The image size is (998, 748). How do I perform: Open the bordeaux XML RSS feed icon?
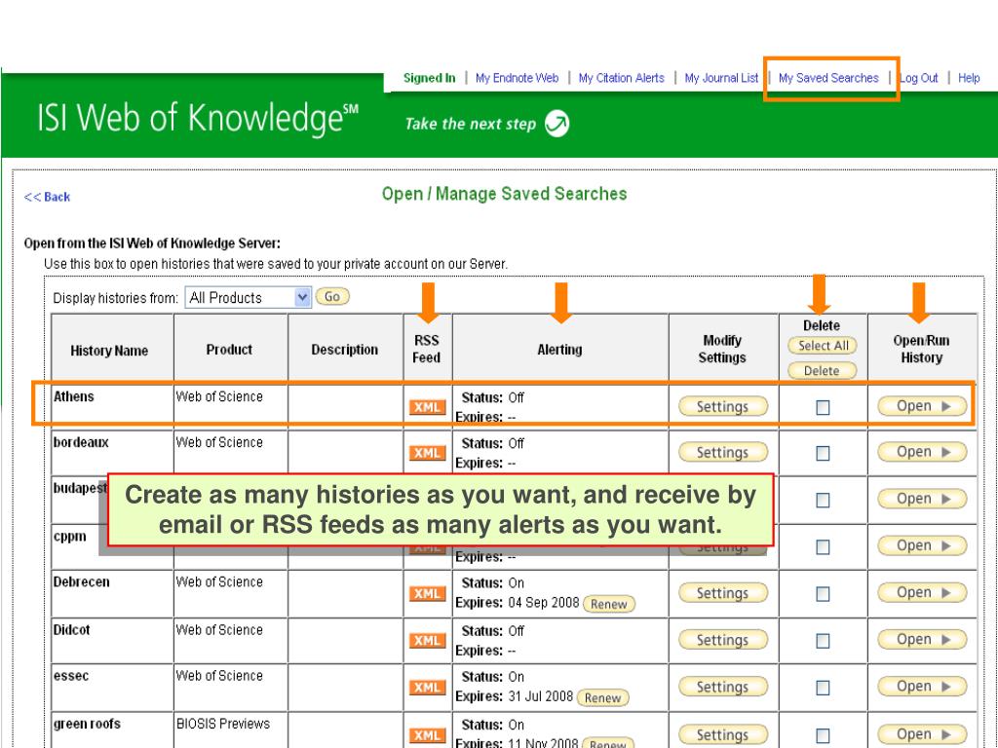pyautogui.click(x=427, y=453)
